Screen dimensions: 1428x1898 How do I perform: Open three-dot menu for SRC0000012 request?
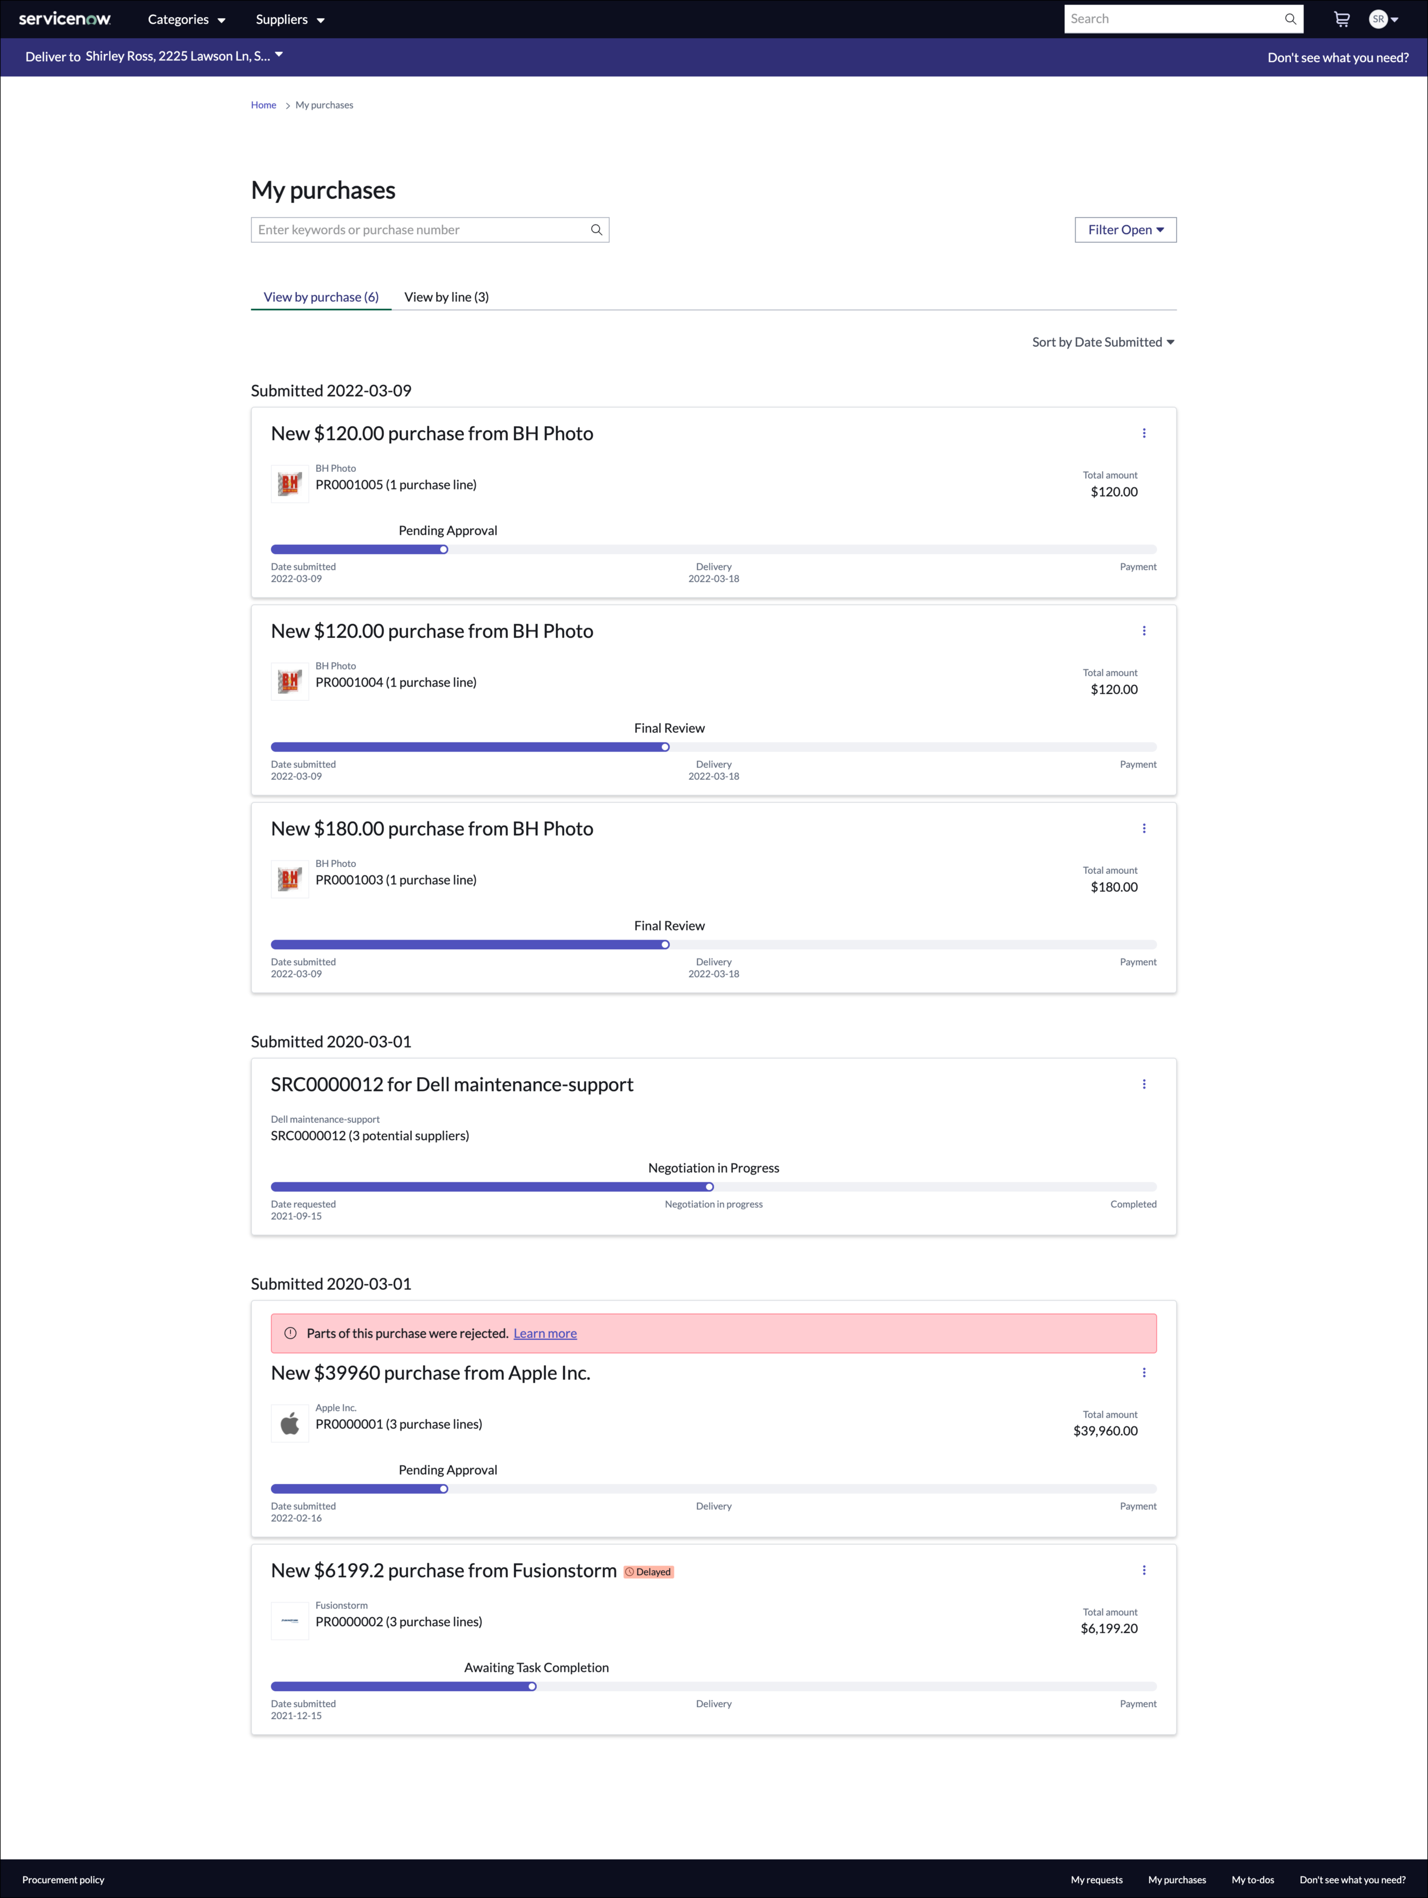click(x=1144, y=1085)
